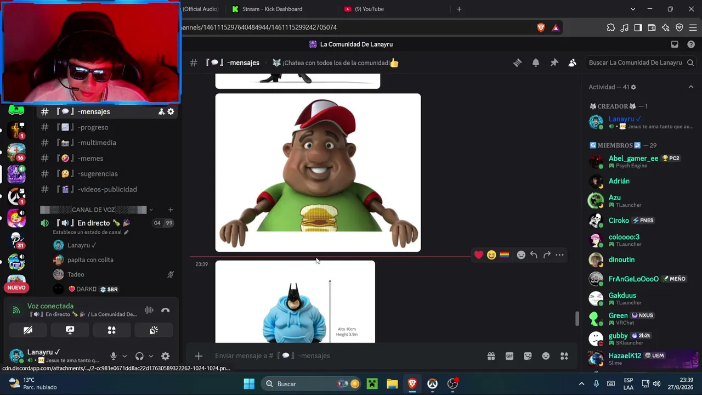Show hidden system tray icons
This screenshot has height=395, width=702.
point(581,383)
